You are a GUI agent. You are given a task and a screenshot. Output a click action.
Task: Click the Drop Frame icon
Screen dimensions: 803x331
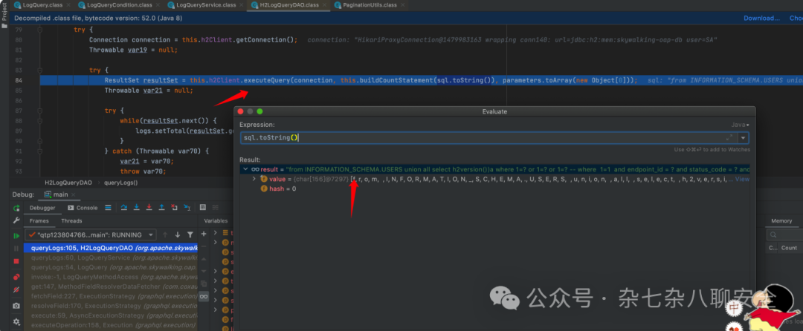174,207
